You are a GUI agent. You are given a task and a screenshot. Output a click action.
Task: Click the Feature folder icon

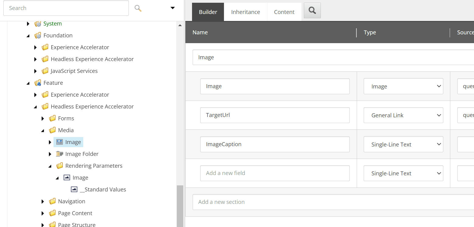(x=38, y=83)
